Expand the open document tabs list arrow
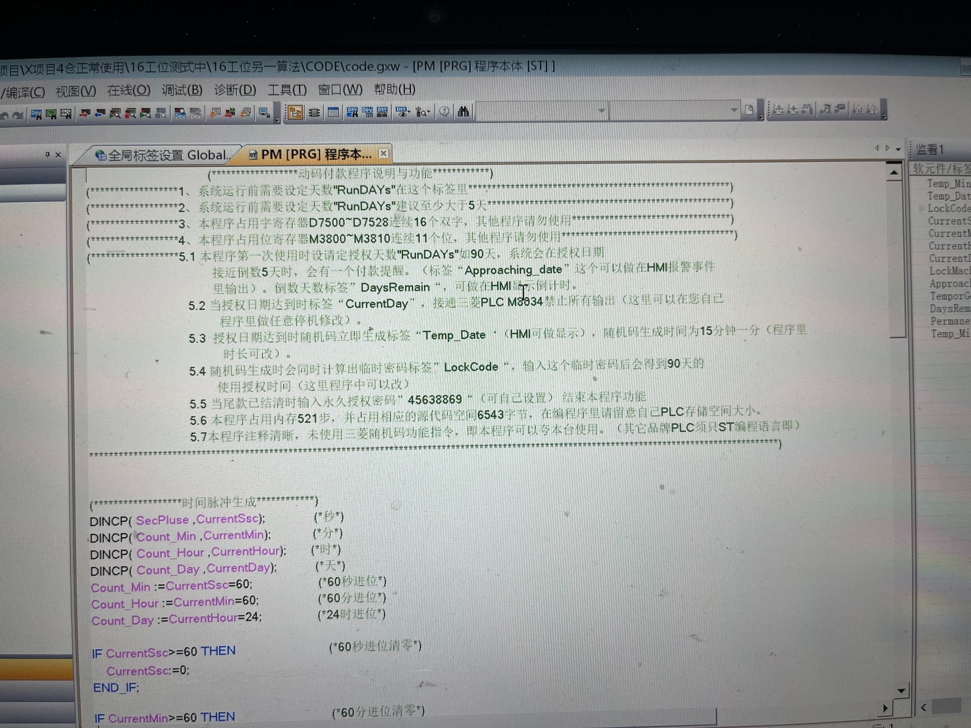 pos(898,149)
